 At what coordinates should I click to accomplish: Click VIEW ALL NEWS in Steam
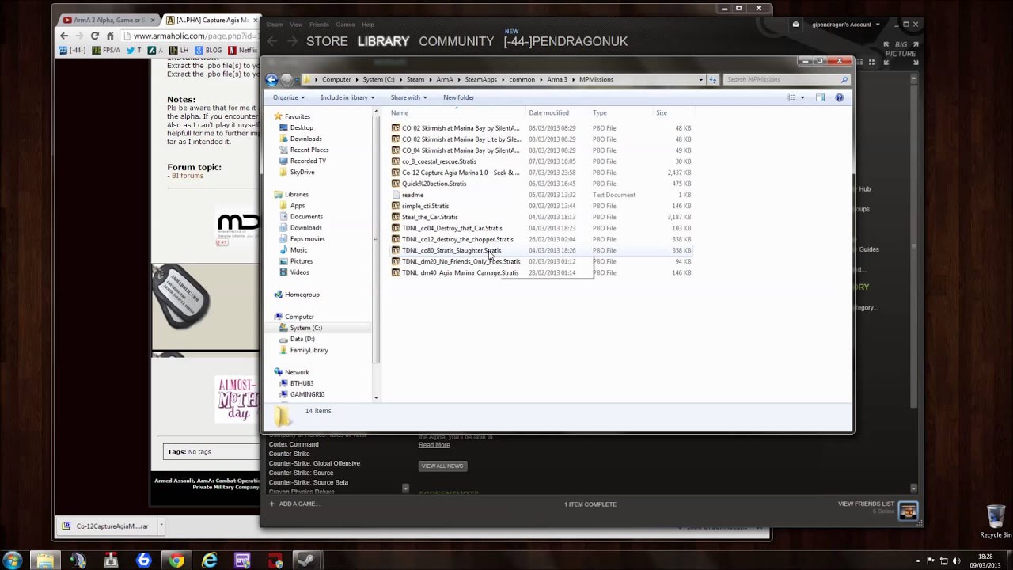442,465
